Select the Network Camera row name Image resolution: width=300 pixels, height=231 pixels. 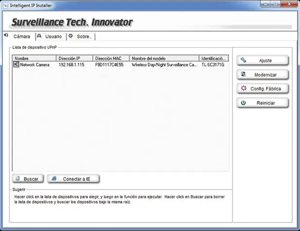tap(34, 65)
